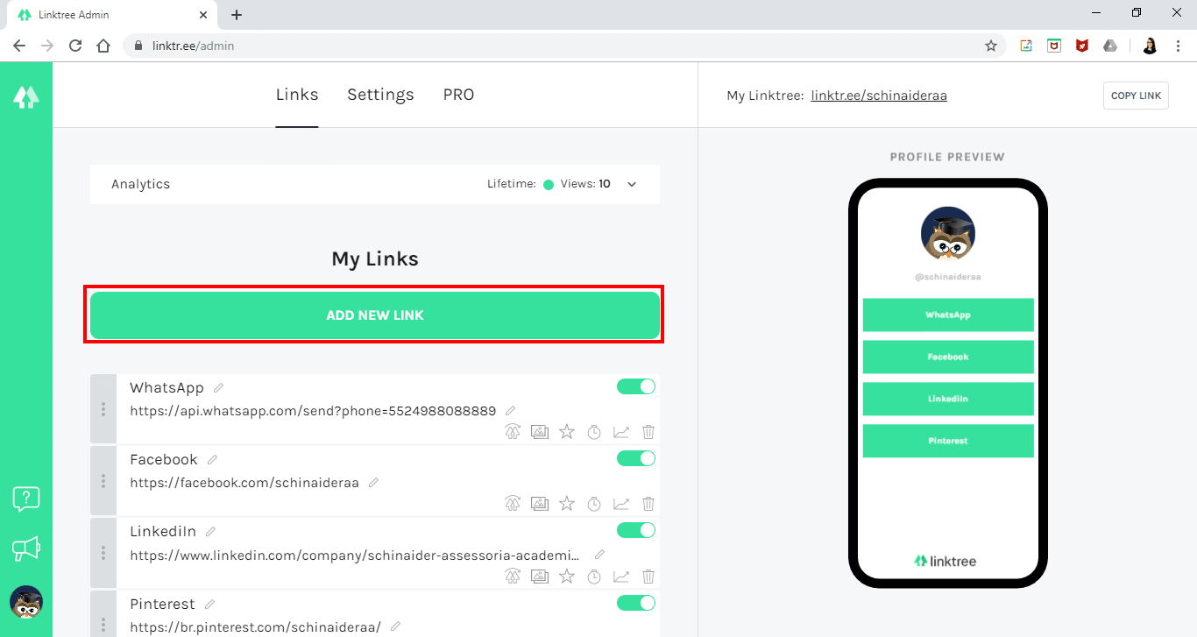Grab the Facebook row drag handle

tap(103, 481)
